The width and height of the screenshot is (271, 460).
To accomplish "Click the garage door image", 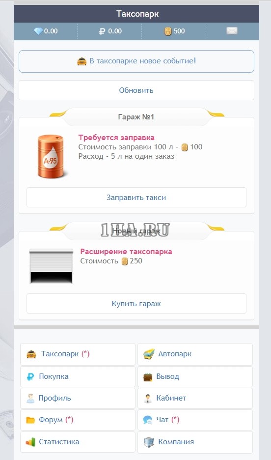I will [51, 266].
